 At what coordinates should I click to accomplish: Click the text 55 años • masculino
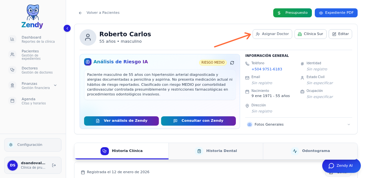120,41
